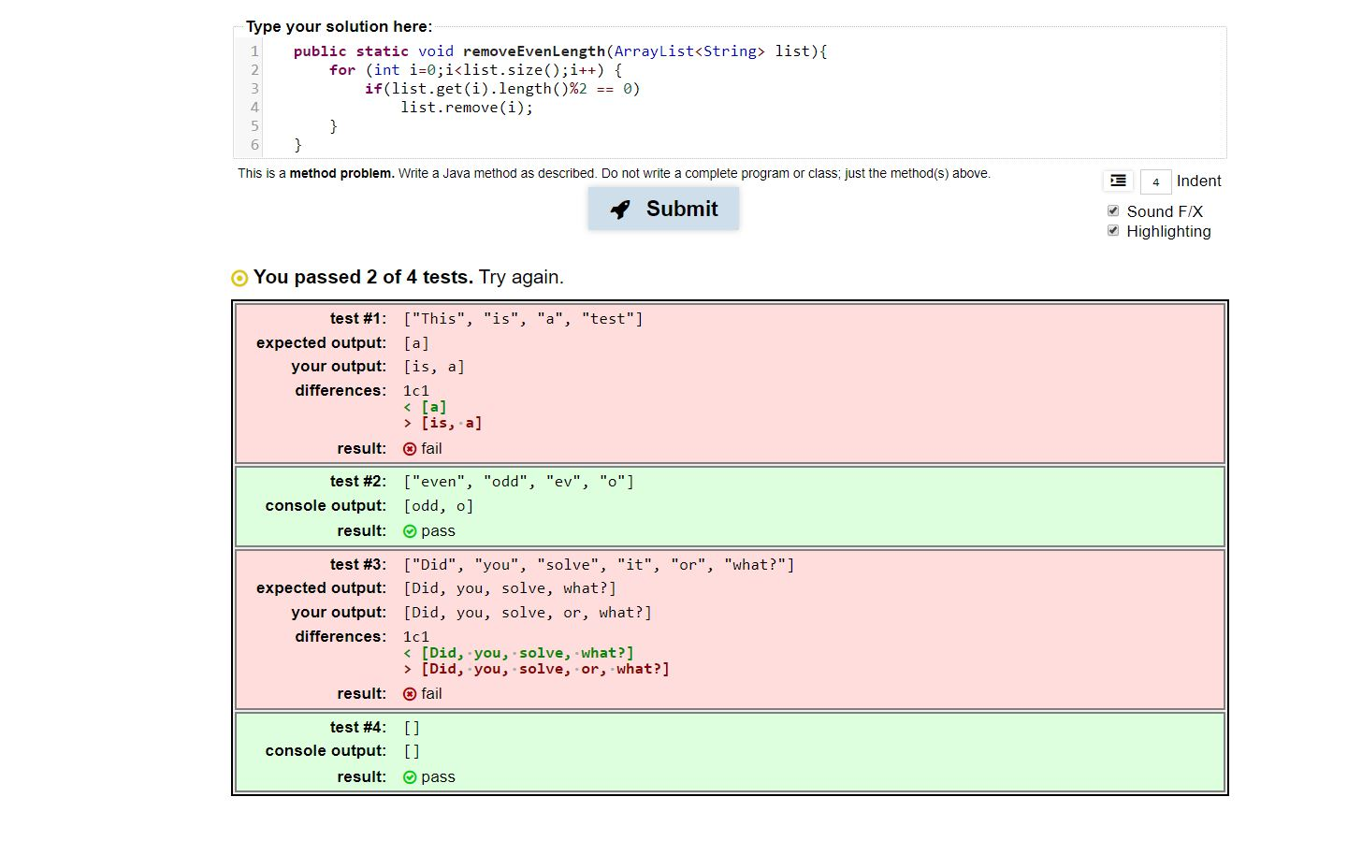Click the test #1 expected output [a]
This screenshot has width=1362, height=855.
click(416, 343)
